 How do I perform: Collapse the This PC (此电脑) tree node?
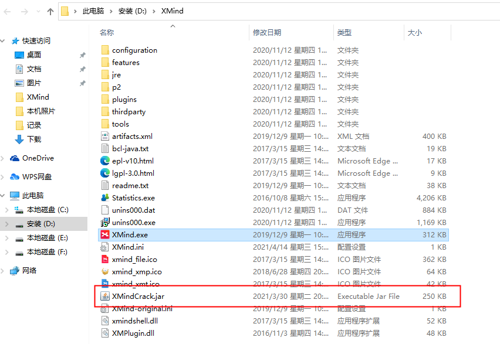pos(3,196)
